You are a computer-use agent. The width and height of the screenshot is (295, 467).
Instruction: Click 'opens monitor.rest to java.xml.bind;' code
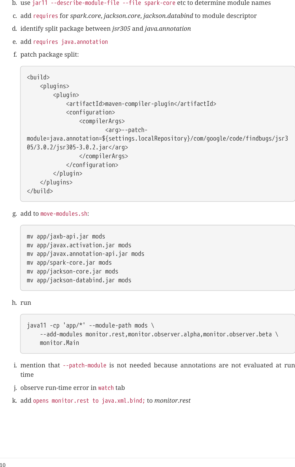[89, 401]
